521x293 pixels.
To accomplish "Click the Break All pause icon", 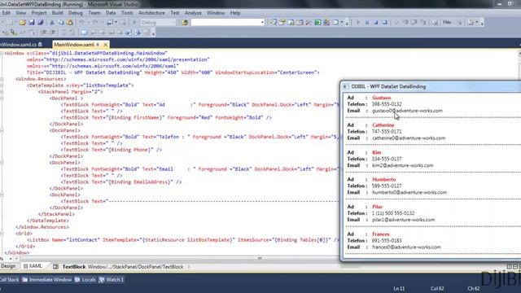I will (367, 22).
